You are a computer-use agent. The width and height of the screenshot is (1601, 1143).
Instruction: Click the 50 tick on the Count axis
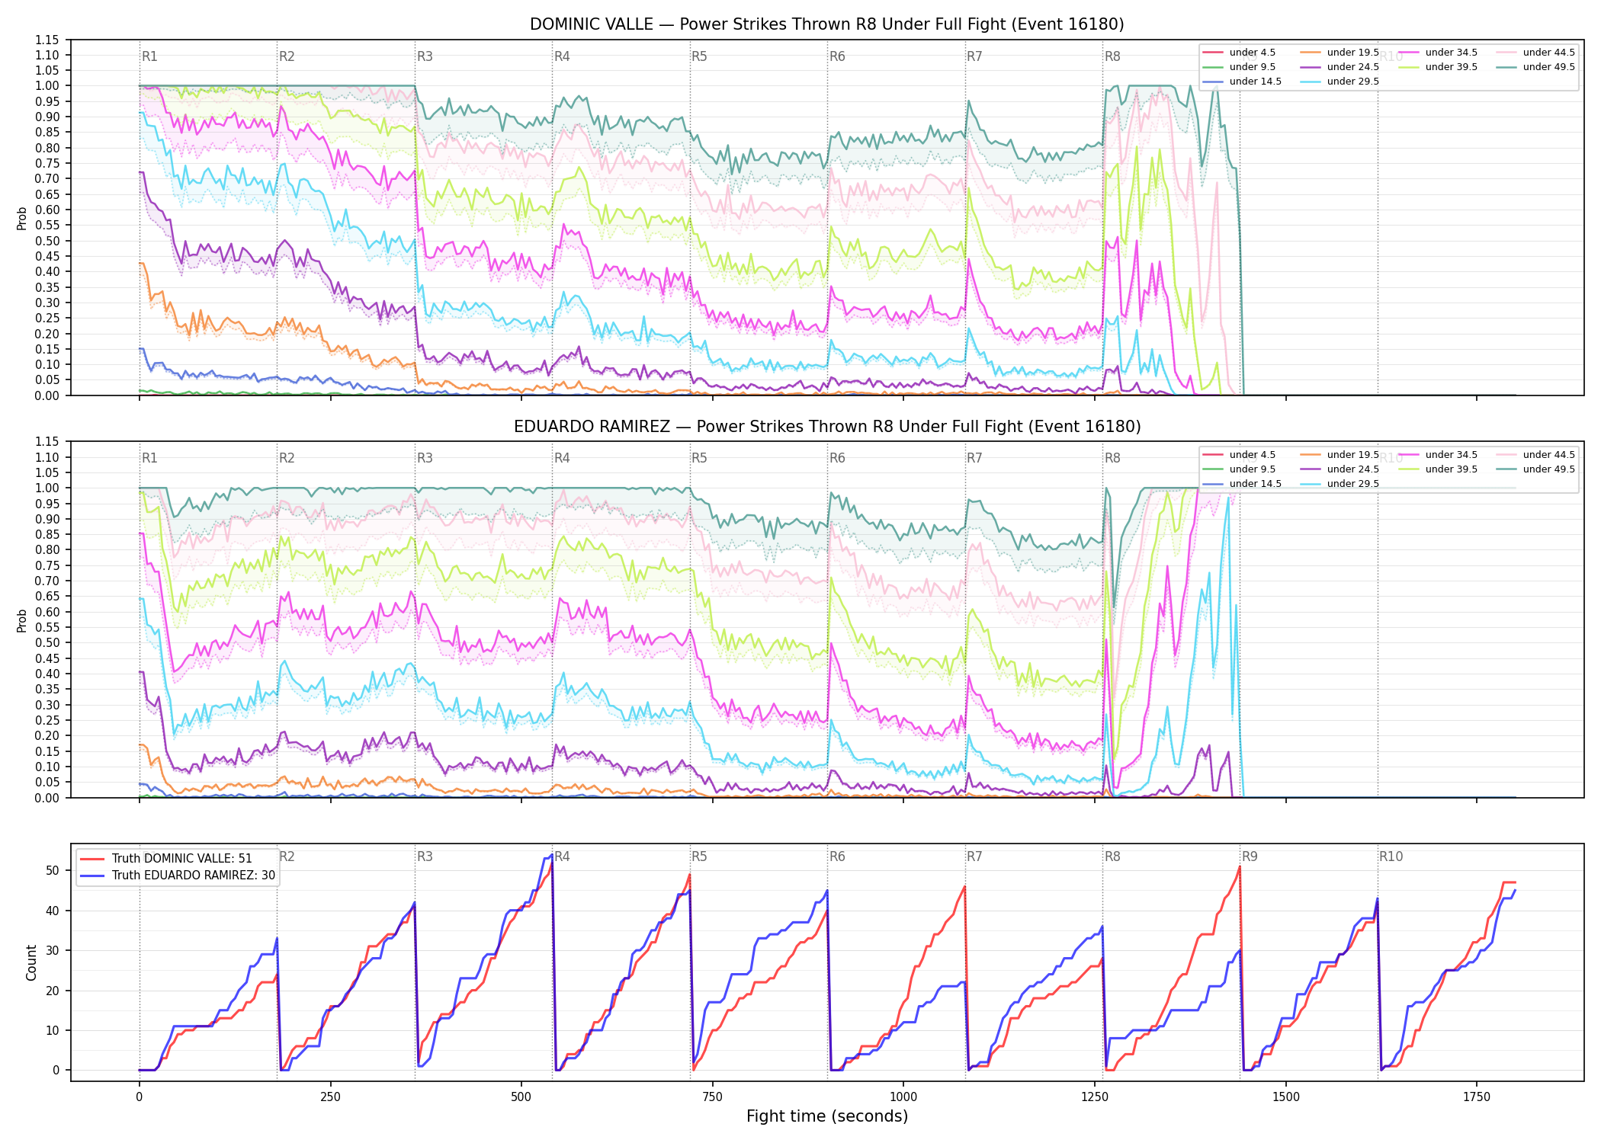(53, 871)
